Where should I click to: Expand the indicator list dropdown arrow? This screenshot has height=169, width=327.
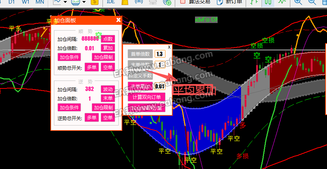tap(84, 2)
